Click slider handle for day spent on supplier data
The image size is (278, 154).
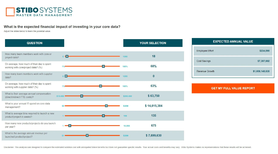(101, 86)
